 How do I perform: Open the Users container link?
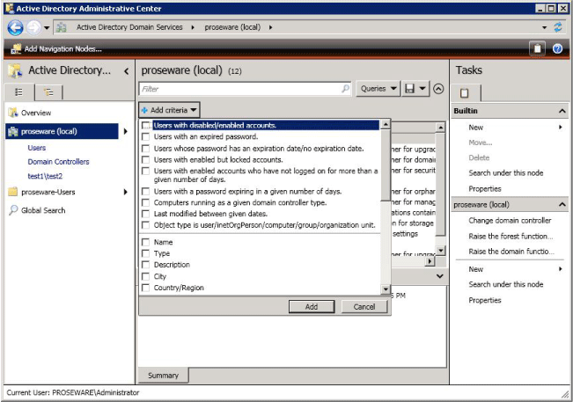(37, 148)
